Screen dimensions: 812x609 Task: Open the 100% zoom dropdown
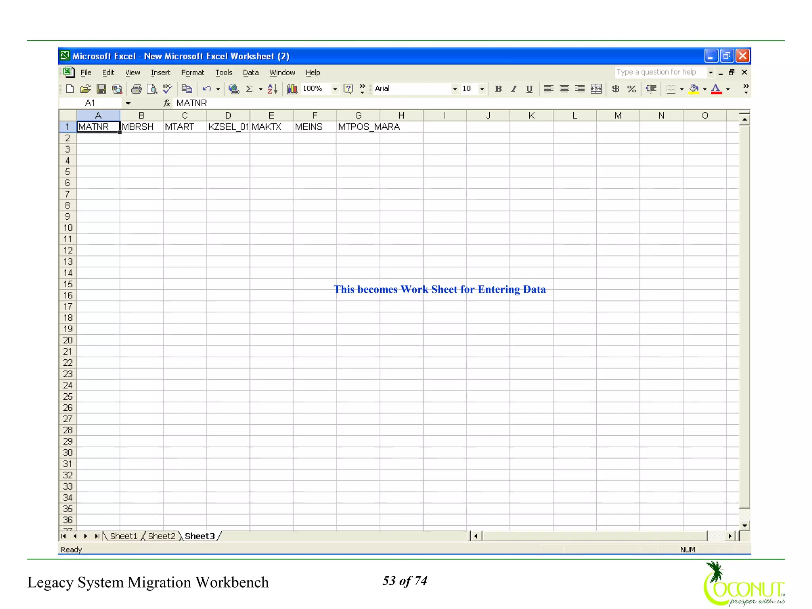click(335, 89)
